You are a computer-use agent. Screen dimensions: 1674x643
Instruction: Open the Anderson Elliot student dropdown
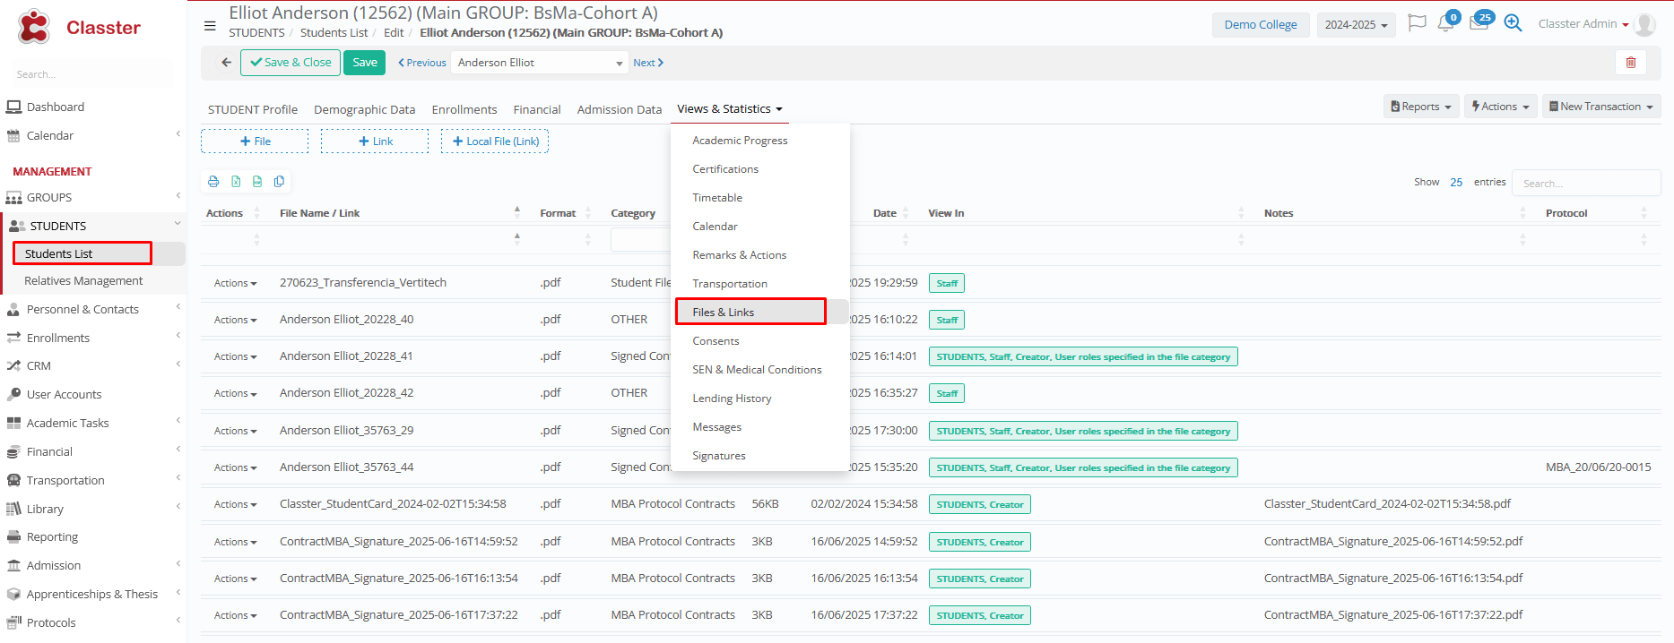coord(539,63)
